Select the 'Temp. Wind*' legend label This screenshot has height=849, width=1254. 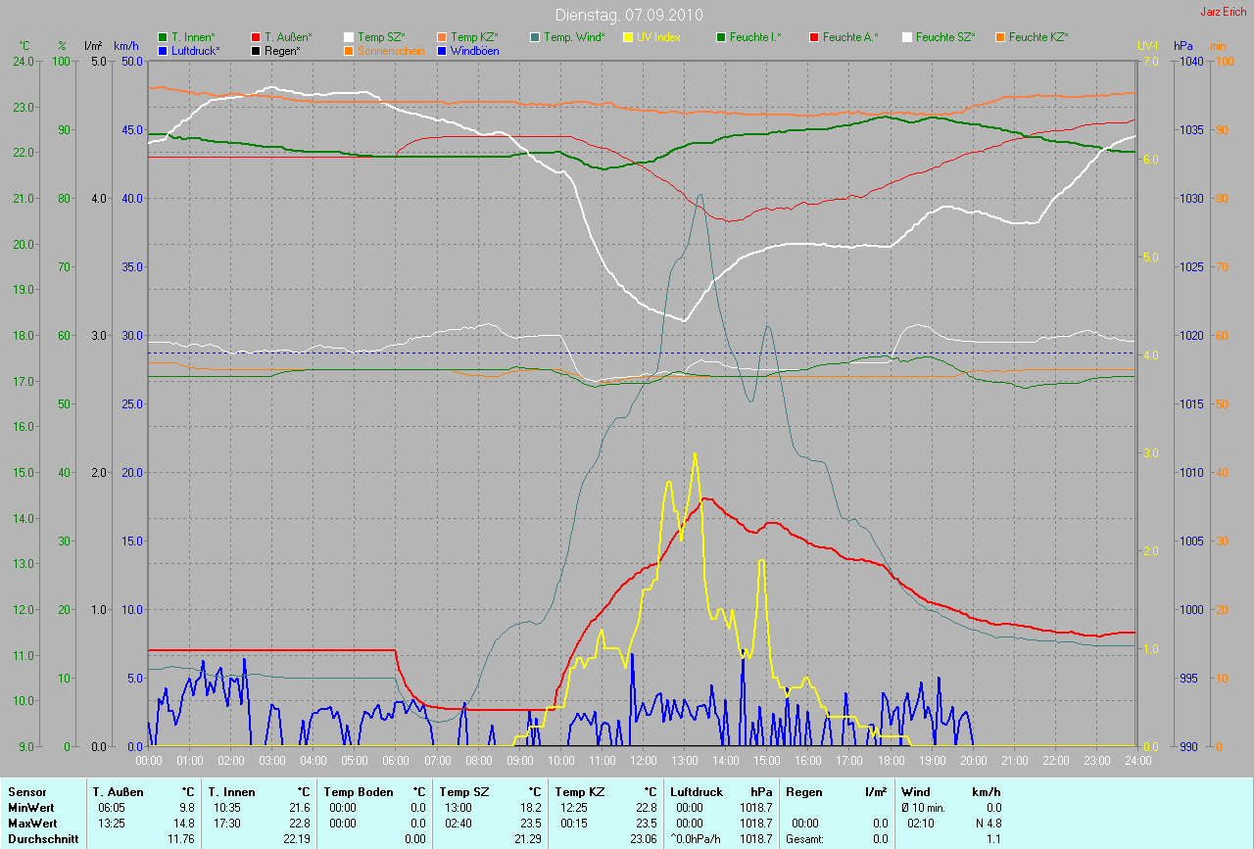point(574,37)
